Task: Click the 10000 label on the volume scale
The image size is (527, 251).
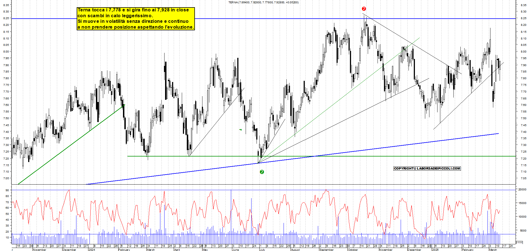Action: pyautogui.click(x=522, y=217)
